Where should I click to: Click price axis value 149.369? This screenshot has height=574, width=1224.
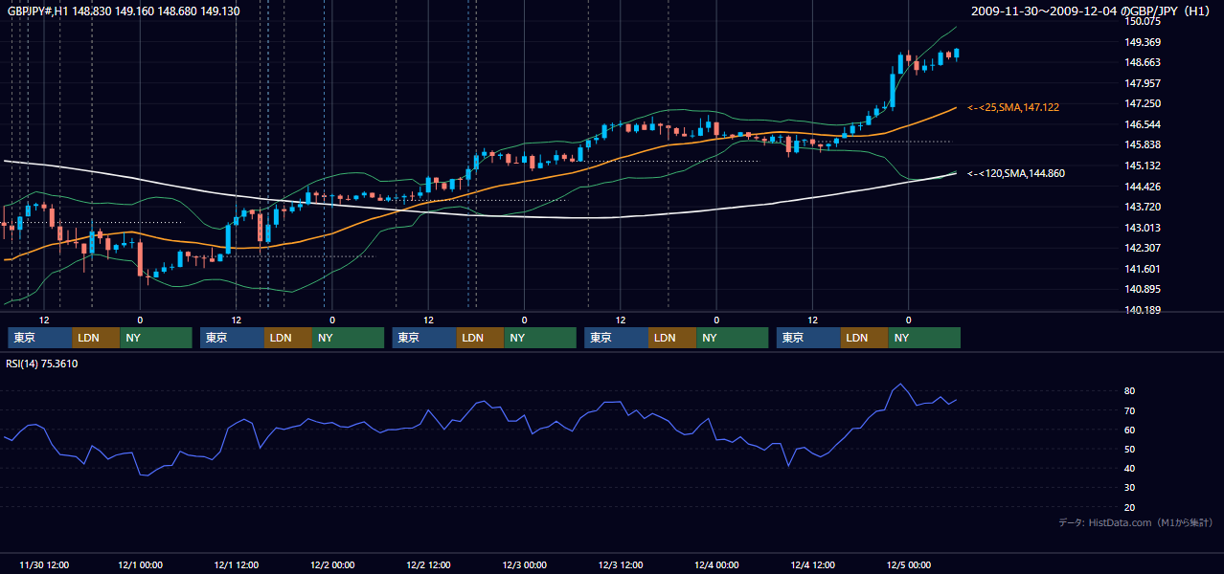click(x=1143, y=42)
